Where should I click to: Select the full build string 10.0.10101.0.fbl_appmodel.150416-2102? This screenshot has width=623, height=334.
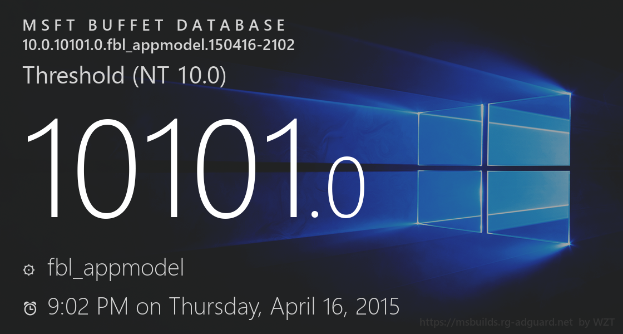click(159, 45)
